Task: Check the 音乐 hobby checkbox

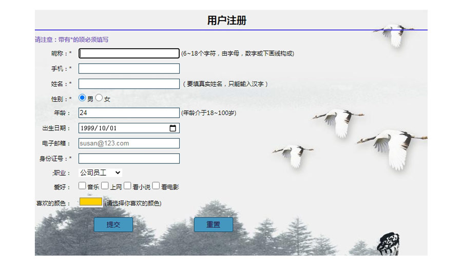Action: click(x=82, y=185)
